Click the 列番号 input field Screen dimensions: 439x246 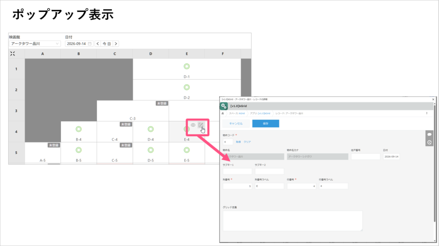238,186
